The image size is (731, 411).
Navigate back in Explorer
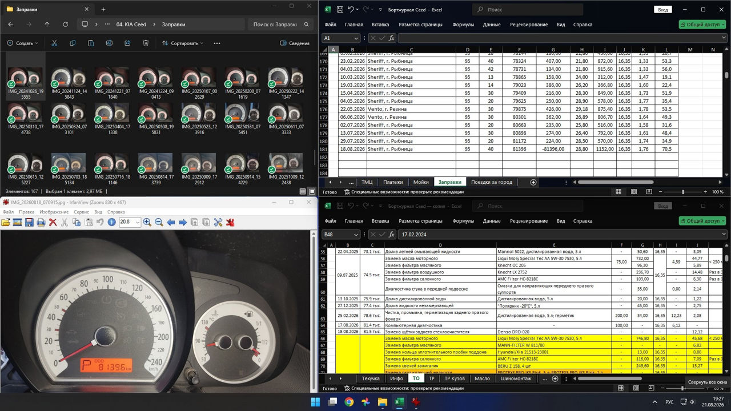10,25
